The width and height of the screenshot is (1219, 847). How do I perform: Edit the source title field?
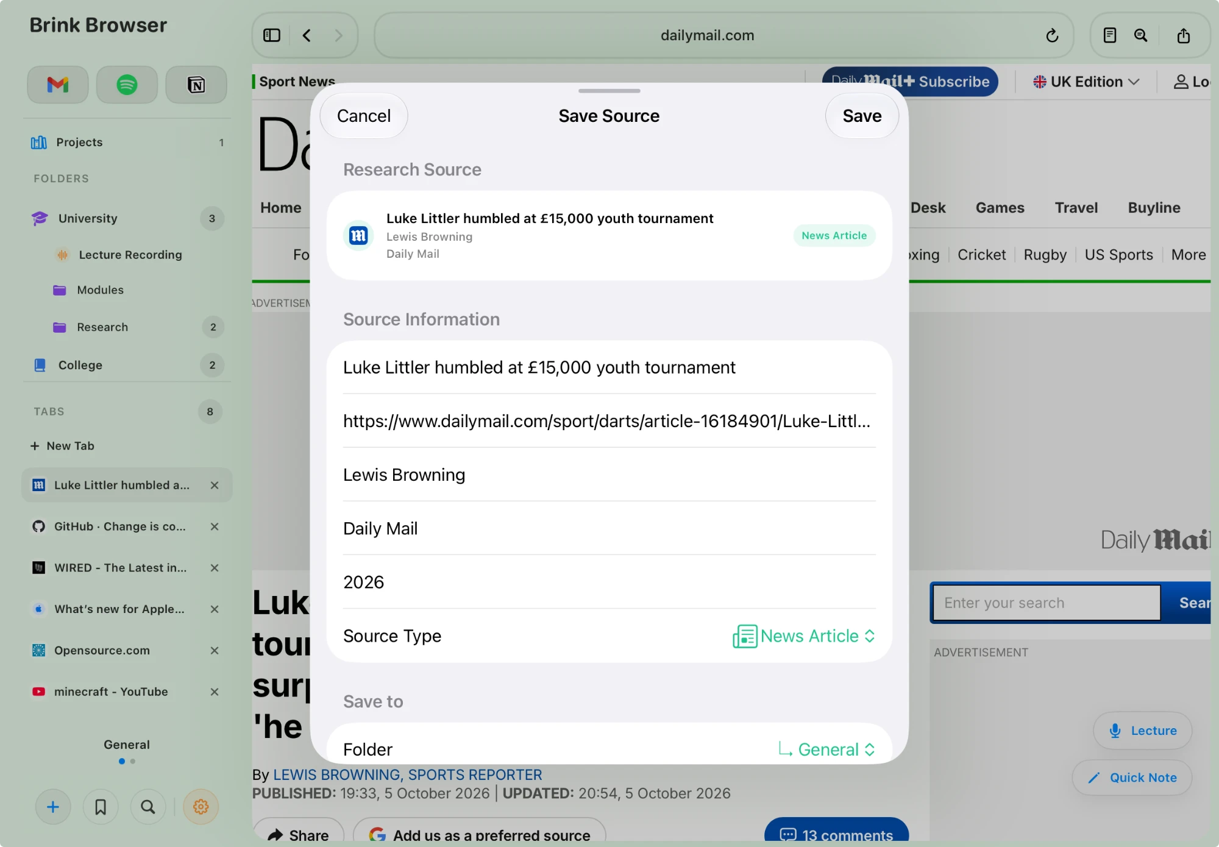pyautogui.click(x=609, y=367)
